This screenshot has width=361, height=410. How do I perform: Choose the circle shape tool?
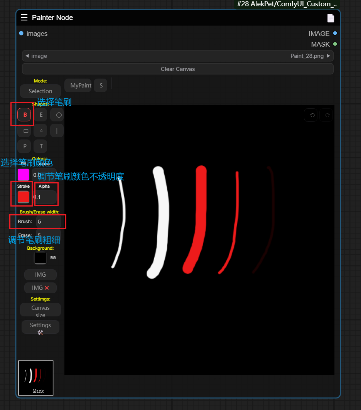point(58,115)
